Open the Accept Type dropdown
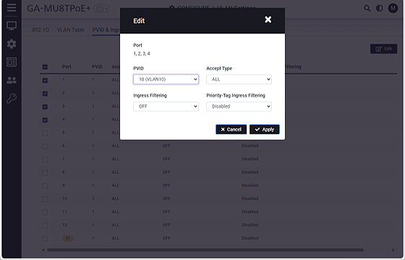 click(x=239, y=79)
